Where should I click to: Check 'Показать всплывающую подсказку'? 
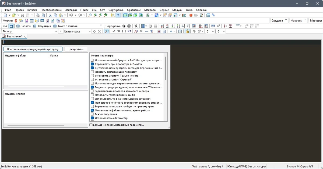pos(92,72)
